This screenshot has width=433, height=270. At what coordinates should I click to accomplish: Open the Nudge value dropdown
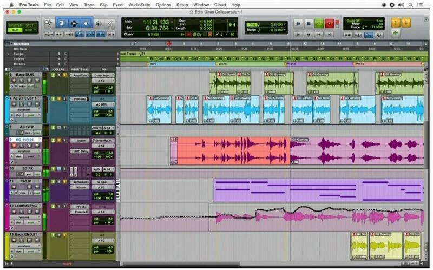[x=285, y=30]
